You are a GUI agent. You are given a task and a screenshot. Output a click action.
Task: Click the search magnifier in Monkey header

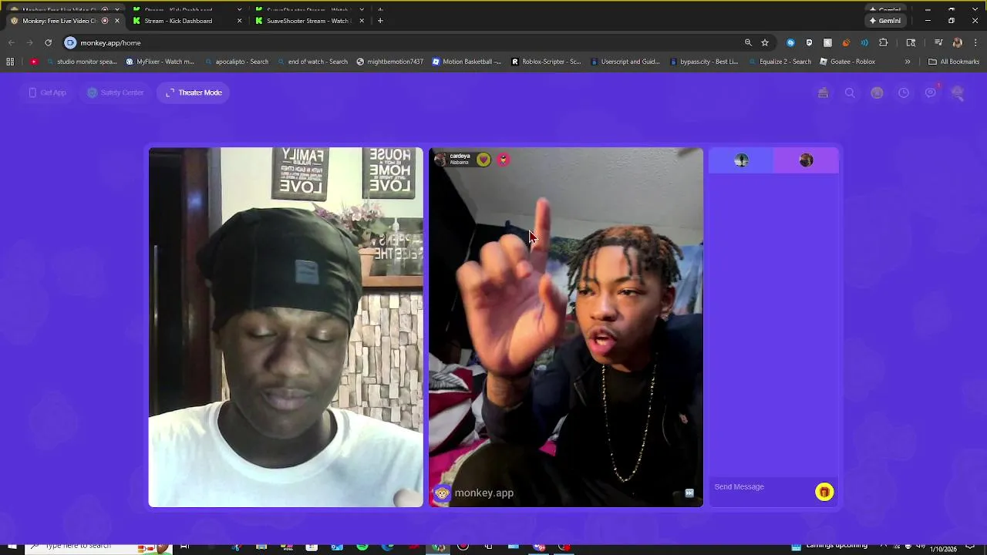point(850,92)
